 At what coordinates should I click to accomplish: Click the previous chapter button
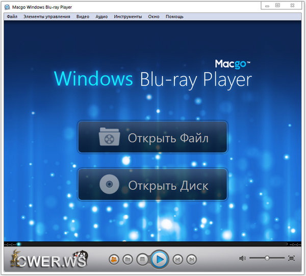click(177, 260)
